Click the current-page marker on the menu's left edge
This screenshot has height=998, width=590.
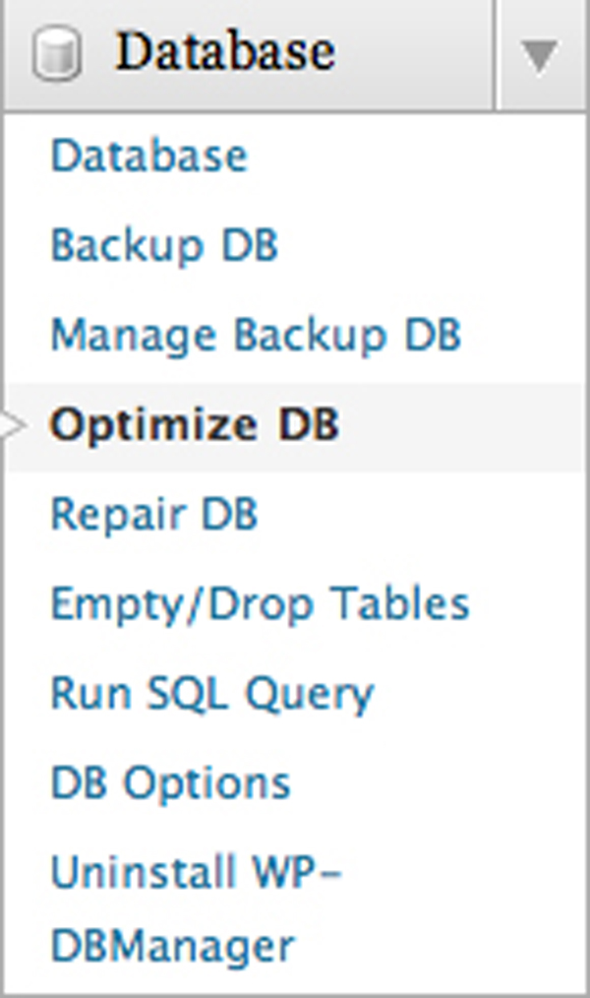12,426
